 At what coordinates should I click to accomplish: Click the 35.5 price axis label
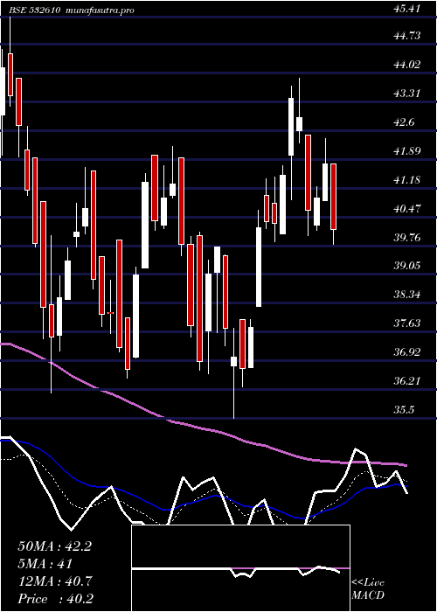[404, 410]
